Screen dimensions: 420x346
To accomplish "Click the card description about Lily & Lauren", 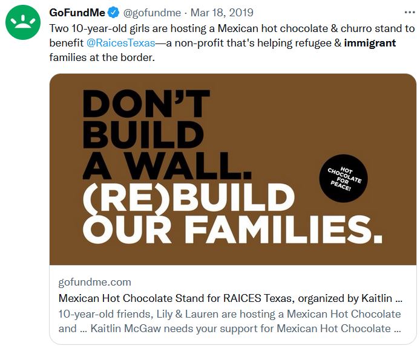I will pos(230,314).
